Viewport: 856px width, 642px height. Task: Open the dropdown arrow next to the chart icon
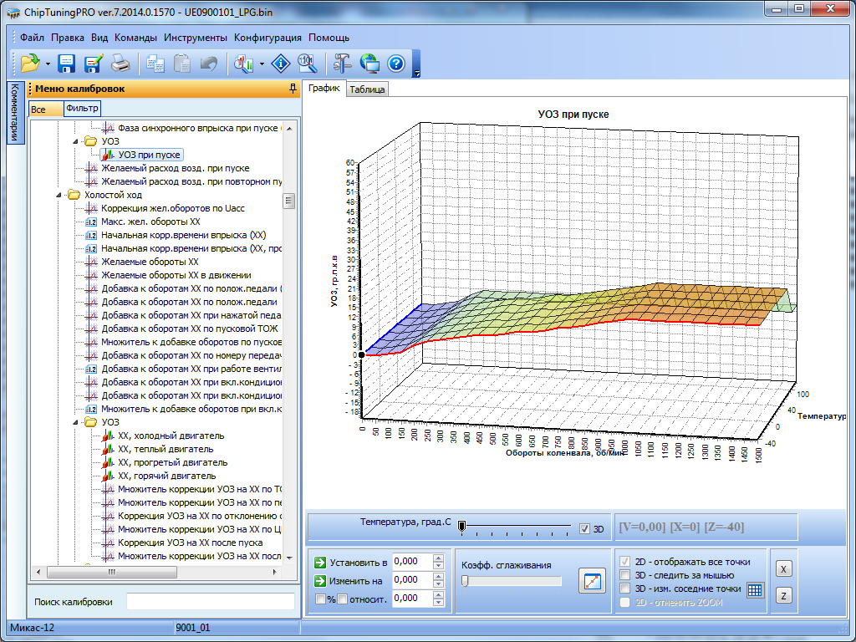[x=262, y=64]
